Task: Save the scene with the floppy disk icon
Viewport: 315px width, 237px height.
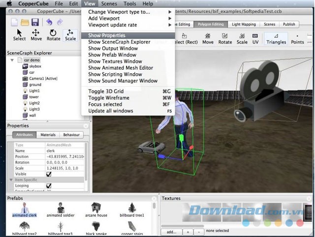Action: tap(35, 22)
